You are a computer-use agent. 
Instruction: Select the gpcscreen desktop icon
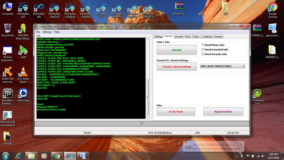click(x=272, y=30)
